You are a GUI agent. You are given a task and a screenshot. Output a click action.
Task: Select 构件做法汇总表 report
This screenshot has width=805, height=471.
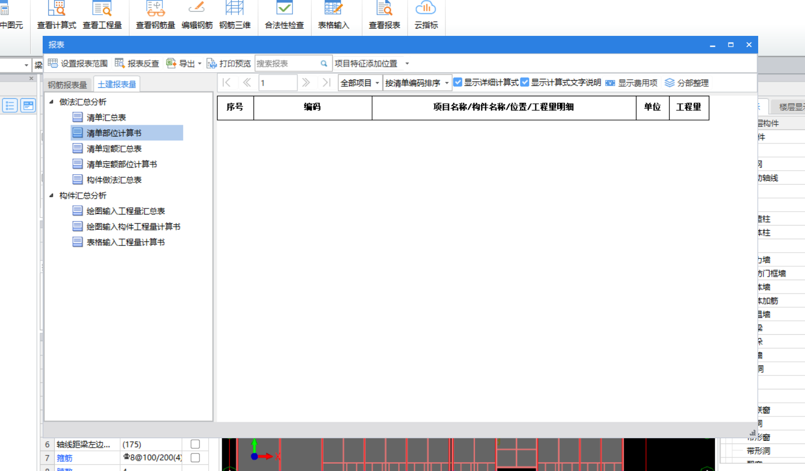114,180
